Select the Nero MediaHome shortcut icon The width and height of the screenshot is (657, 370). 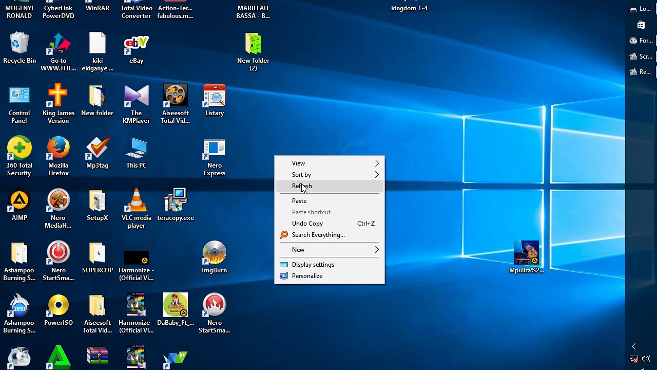point(58,200)
